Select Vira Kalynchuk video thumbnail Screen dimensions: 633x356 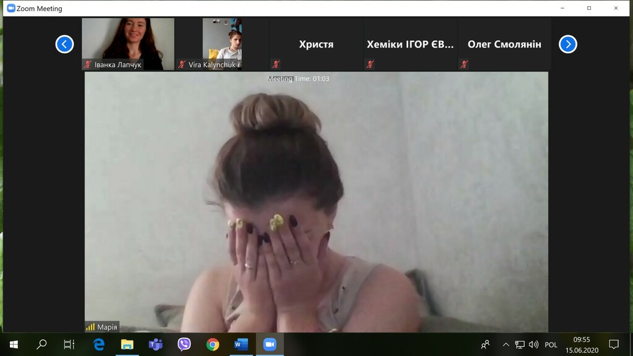222,43
